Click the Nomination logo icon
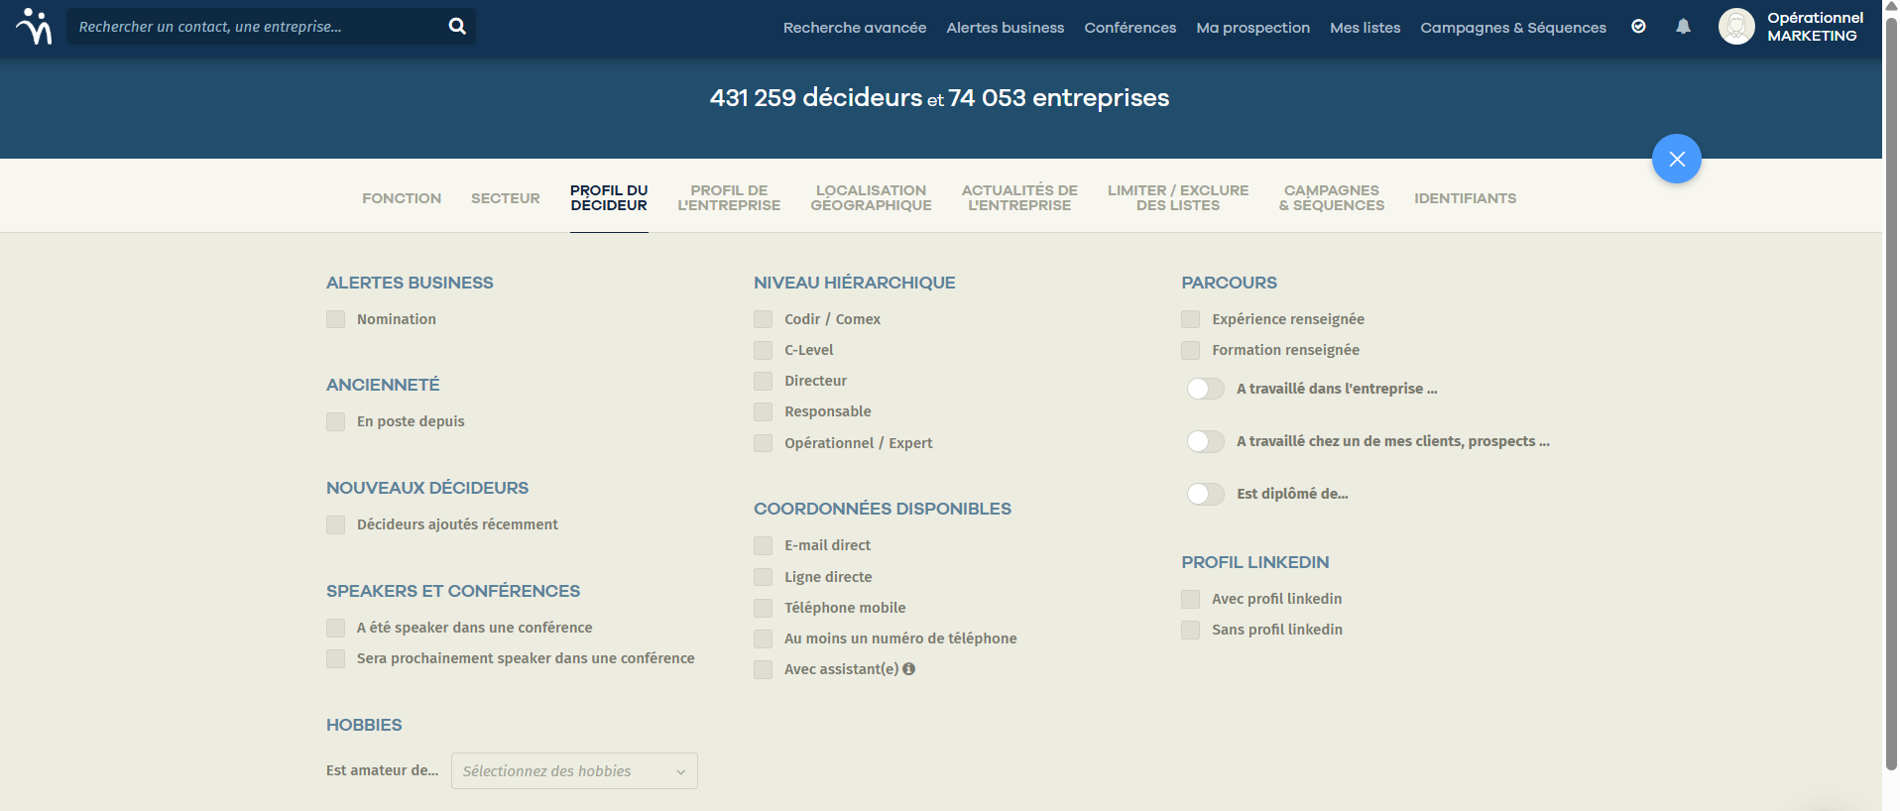The width and height of the screenshot is (1900, 811). pyautogui.click(x=35, y=27)
